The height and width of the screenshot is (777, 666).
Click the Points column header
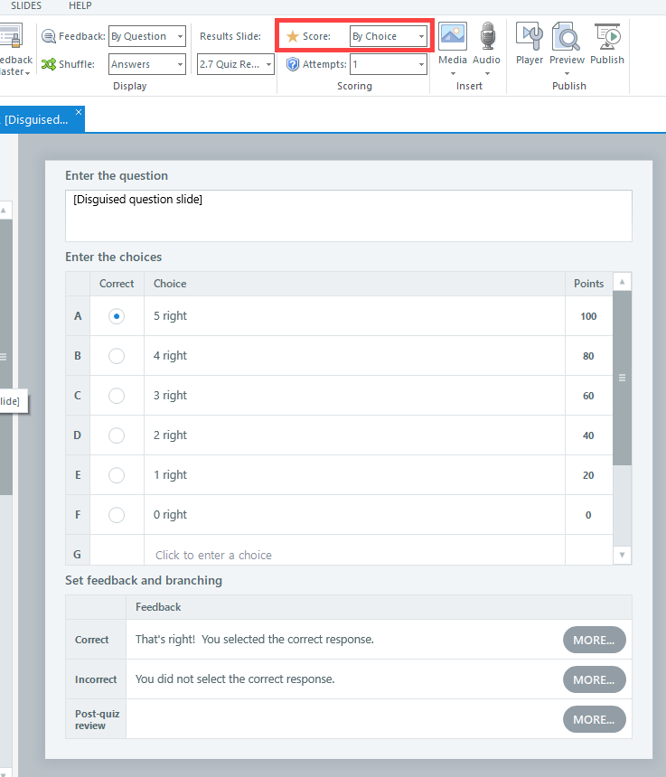pyautogui.click(x=588, y=284)
